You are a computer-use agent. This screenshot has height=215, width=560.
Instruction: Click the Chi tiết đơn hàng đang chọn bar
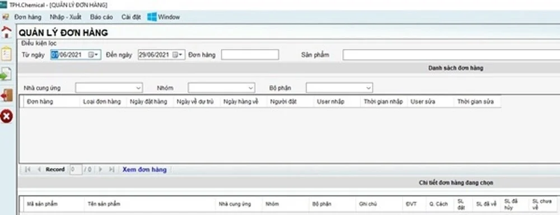tap(288, 183)
